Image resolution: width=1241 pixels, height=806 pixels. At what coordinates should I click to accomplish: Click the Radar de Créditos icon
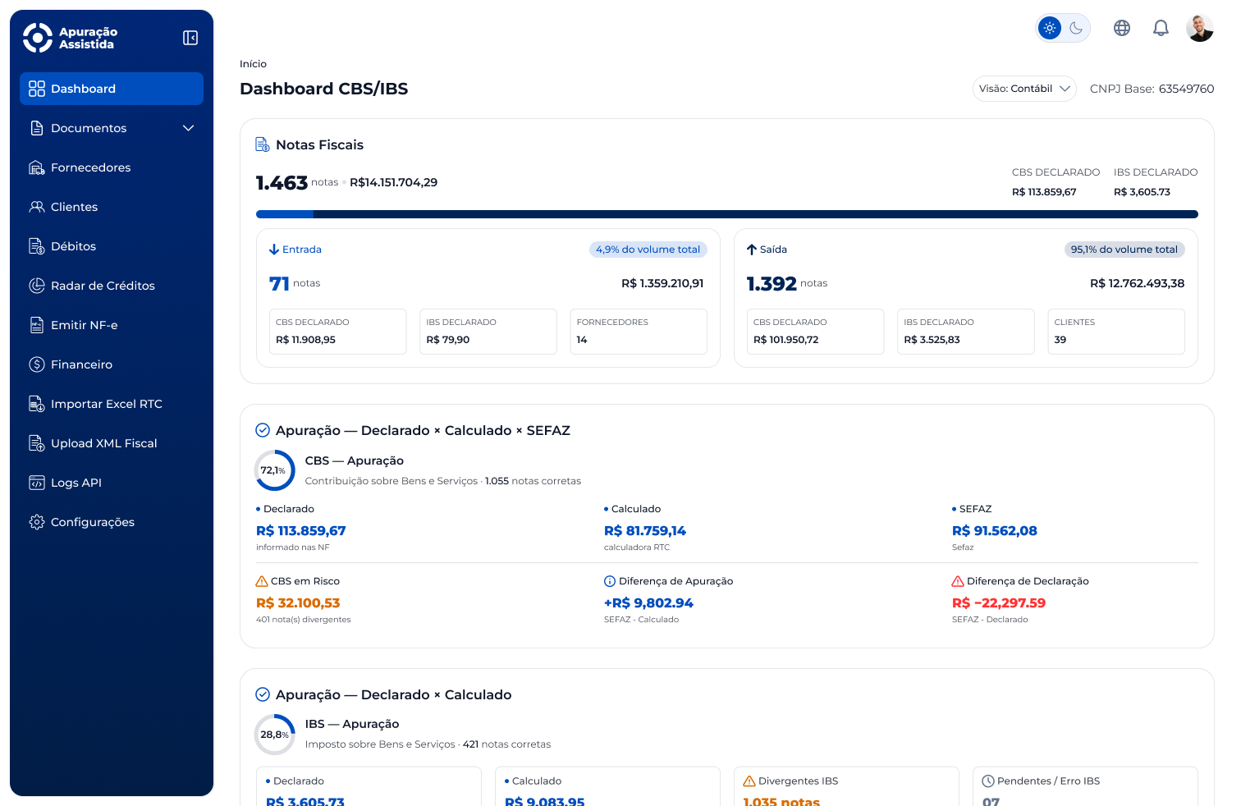37,286
